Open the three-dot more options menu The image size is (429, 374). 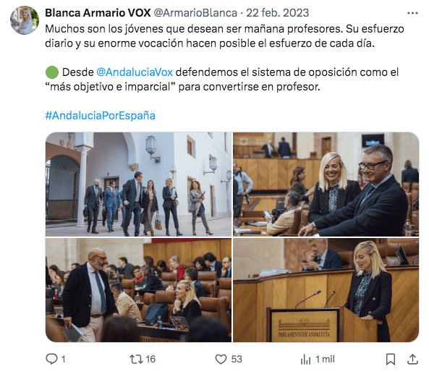point(412,13)
